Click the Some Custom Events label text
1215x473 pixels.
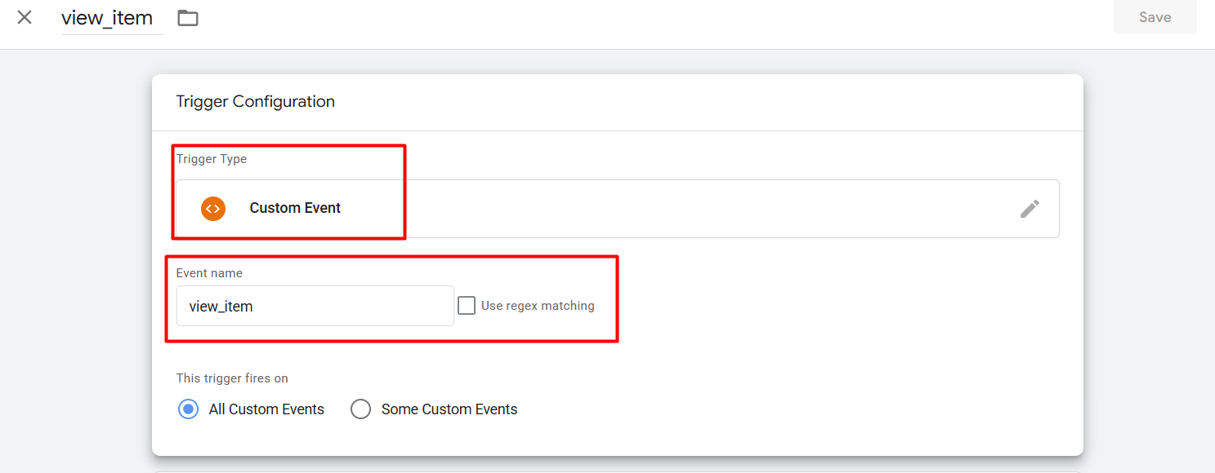click(x=449, y=409)
